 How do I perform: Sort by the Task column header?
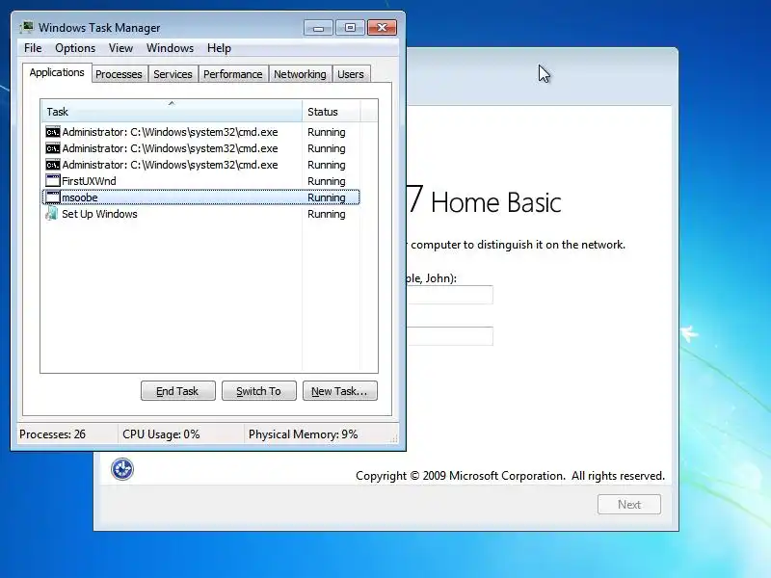[x=172, y=112]
